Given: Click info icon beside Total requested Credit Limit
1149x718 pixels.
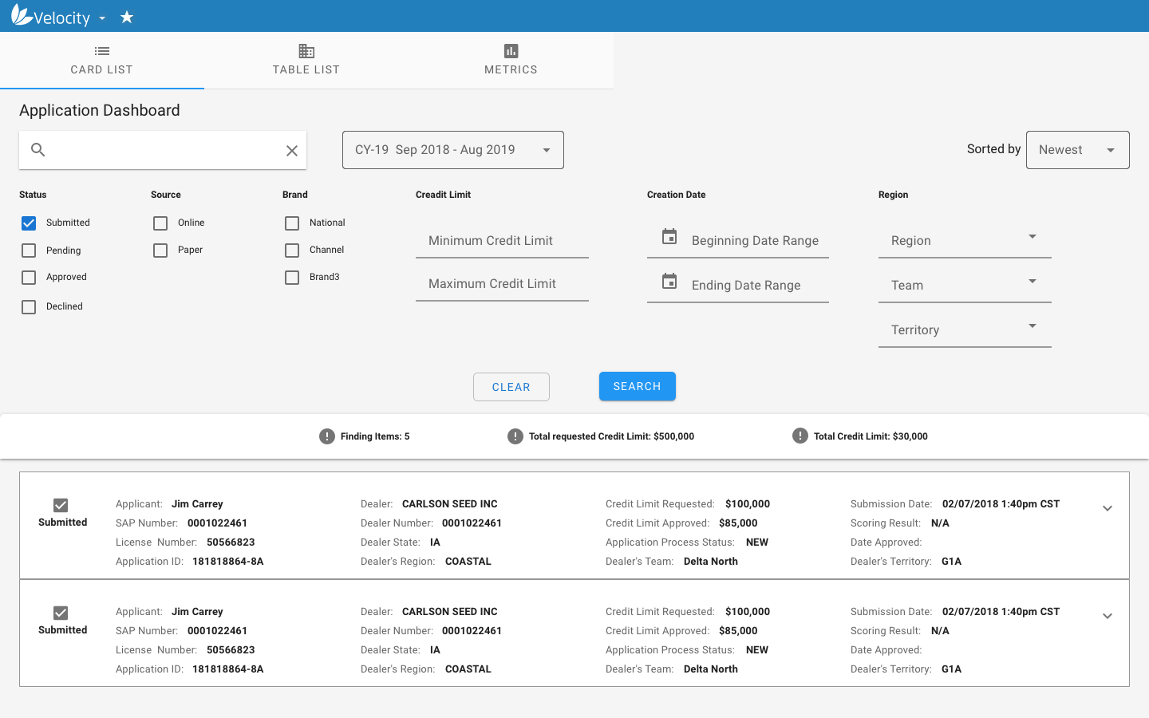Looking at the screenshot, I should click(515, 436).
